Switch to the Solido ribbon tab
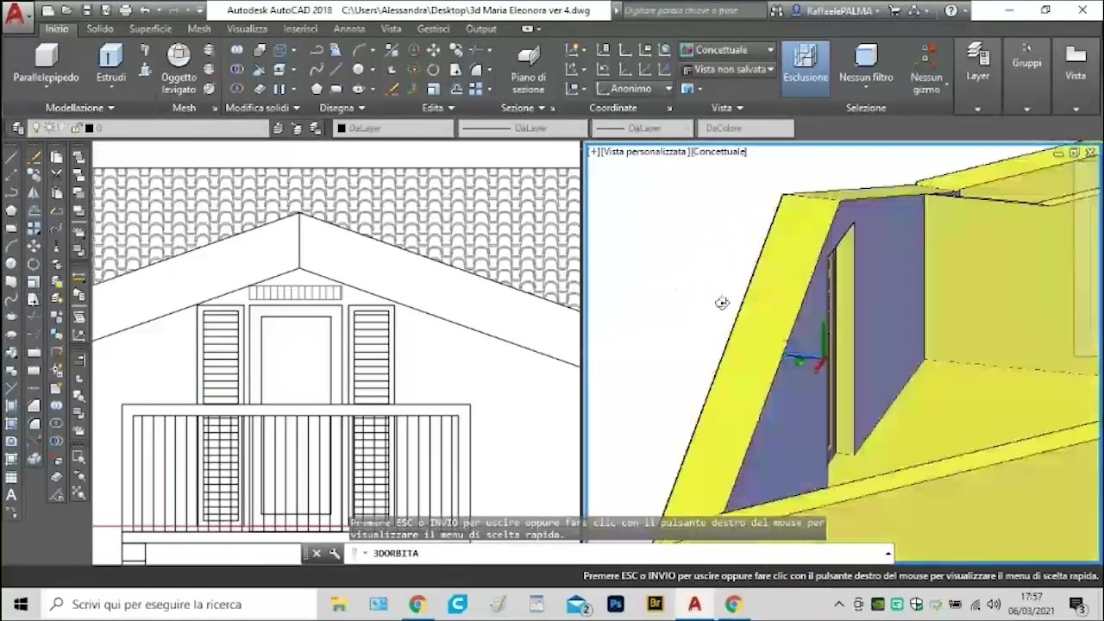Viewport: 1104px width, 621px height. point(100,28)
